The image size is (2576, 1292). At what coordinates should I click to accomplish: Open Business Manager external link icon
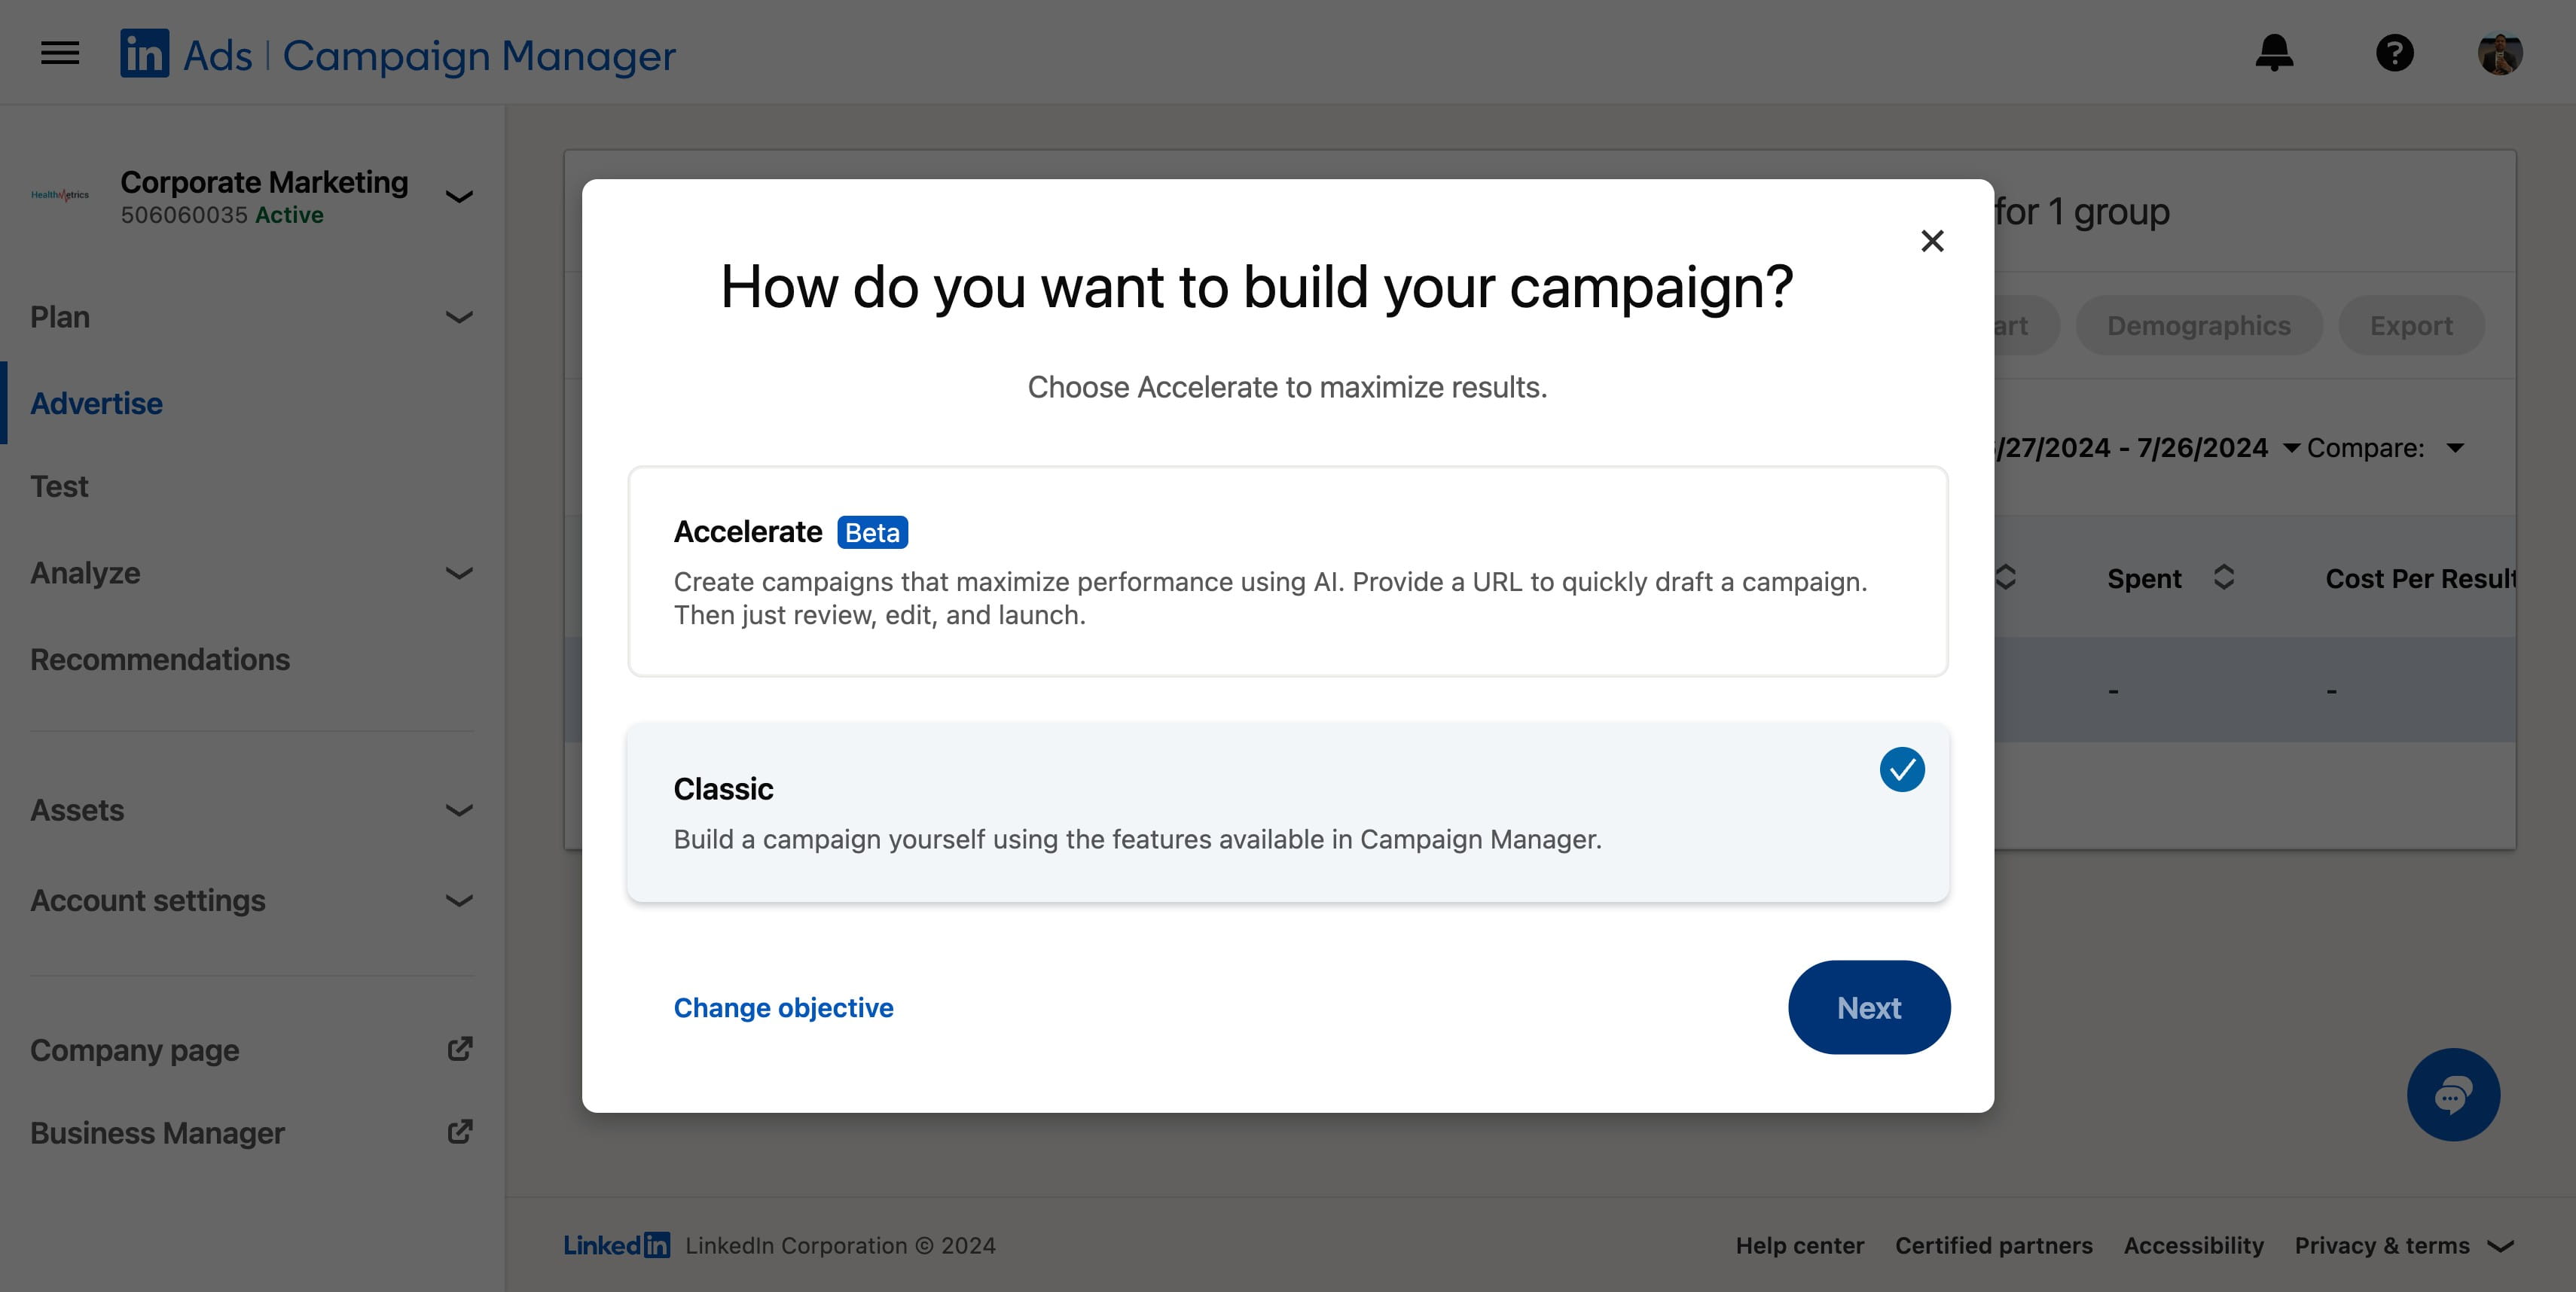(459, 1132)
